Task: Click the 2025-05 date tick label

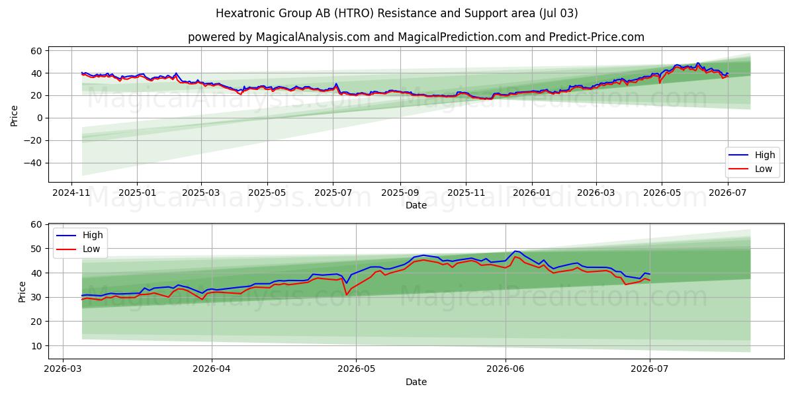Action: (267, 193)
